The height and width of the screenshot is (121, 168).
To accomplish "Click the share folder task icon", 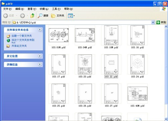I will pyautogui.click(x=8, y=46).
